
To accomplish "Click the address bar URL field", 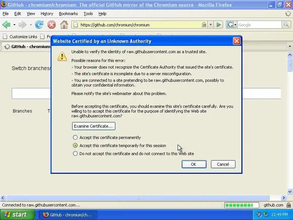I will (x=140, y=25).
